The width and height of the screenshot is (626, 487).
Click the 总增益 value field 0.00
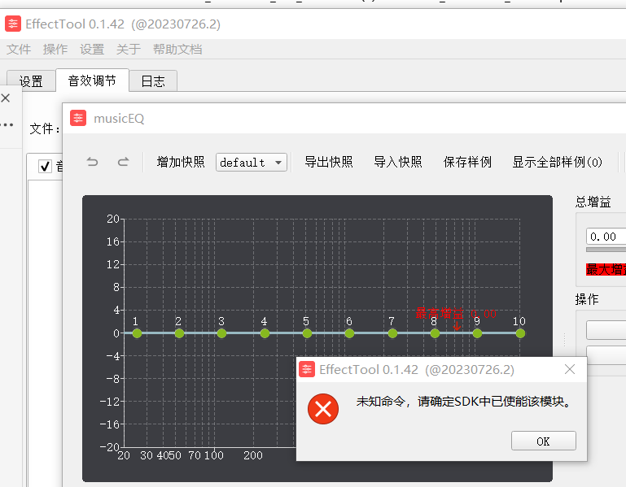click(606, 237)
